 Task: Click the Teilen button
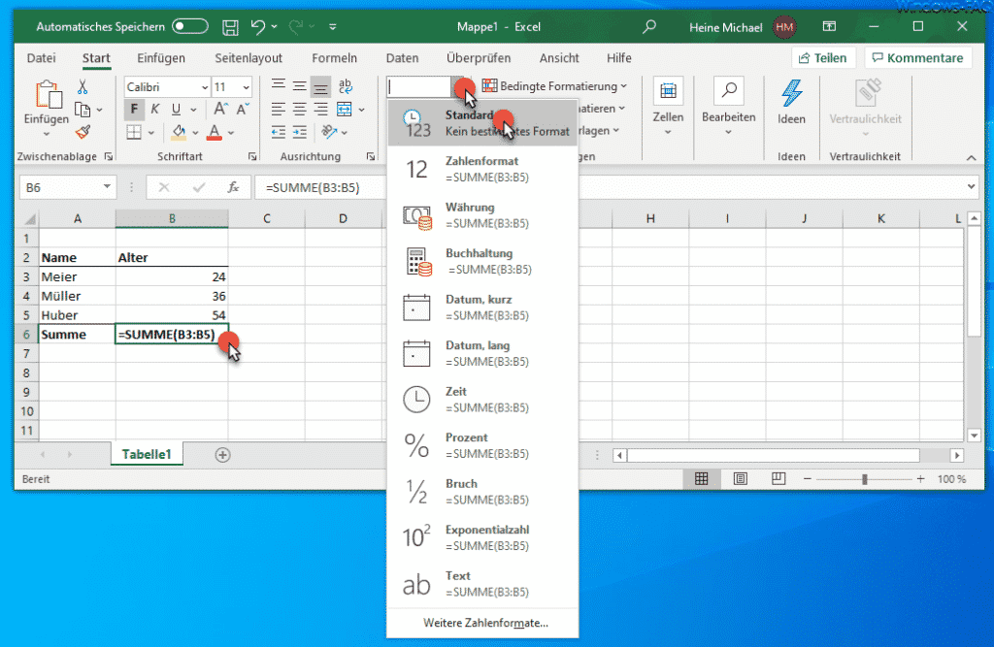(823, 58)
